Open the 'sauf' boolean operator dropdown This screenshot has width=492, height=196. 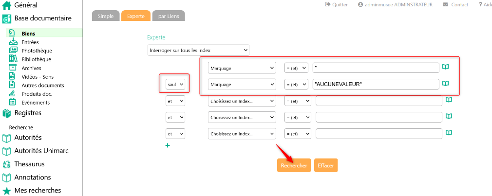click(x=175, y=84)
